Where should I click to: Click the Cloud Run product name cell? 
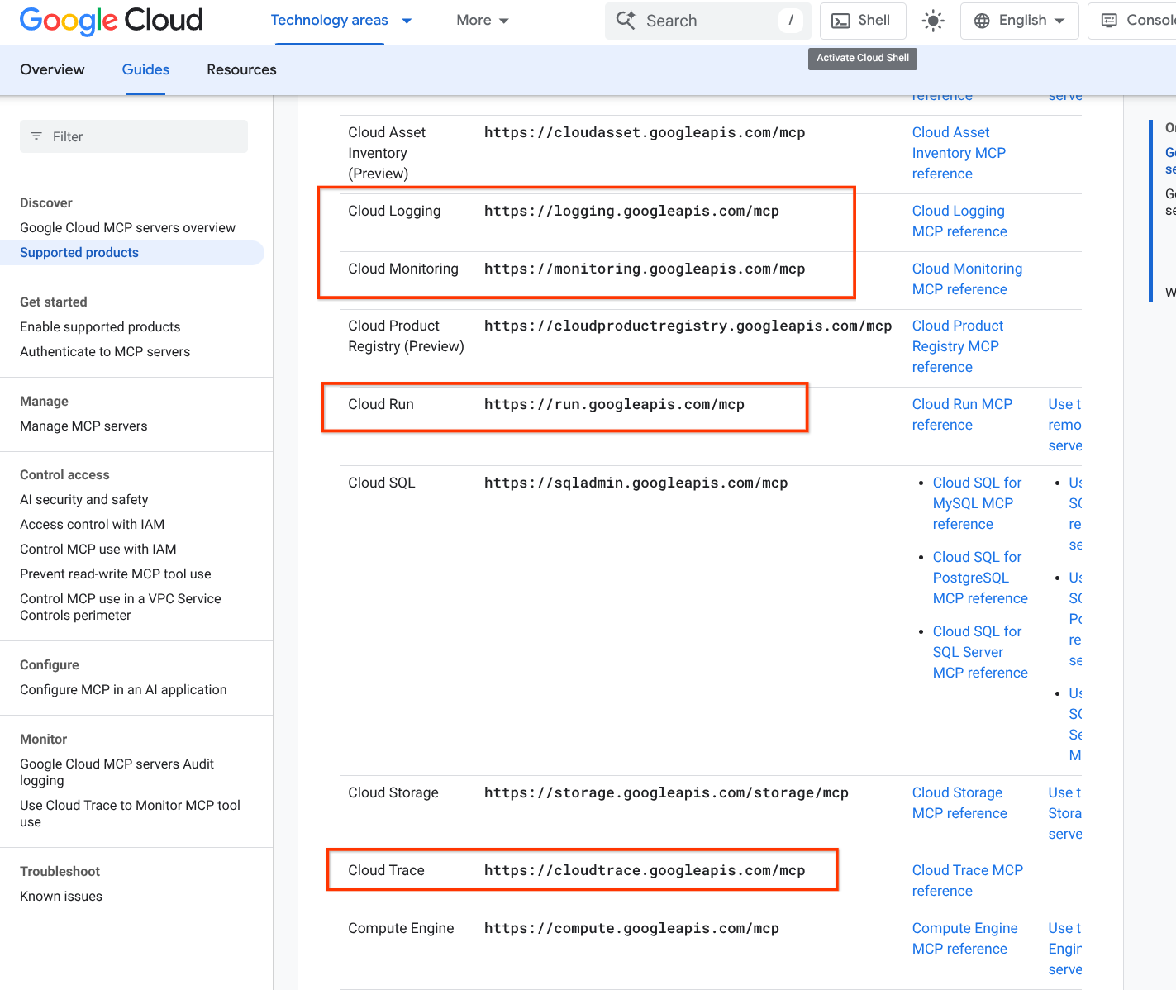(x=381, y=404)
